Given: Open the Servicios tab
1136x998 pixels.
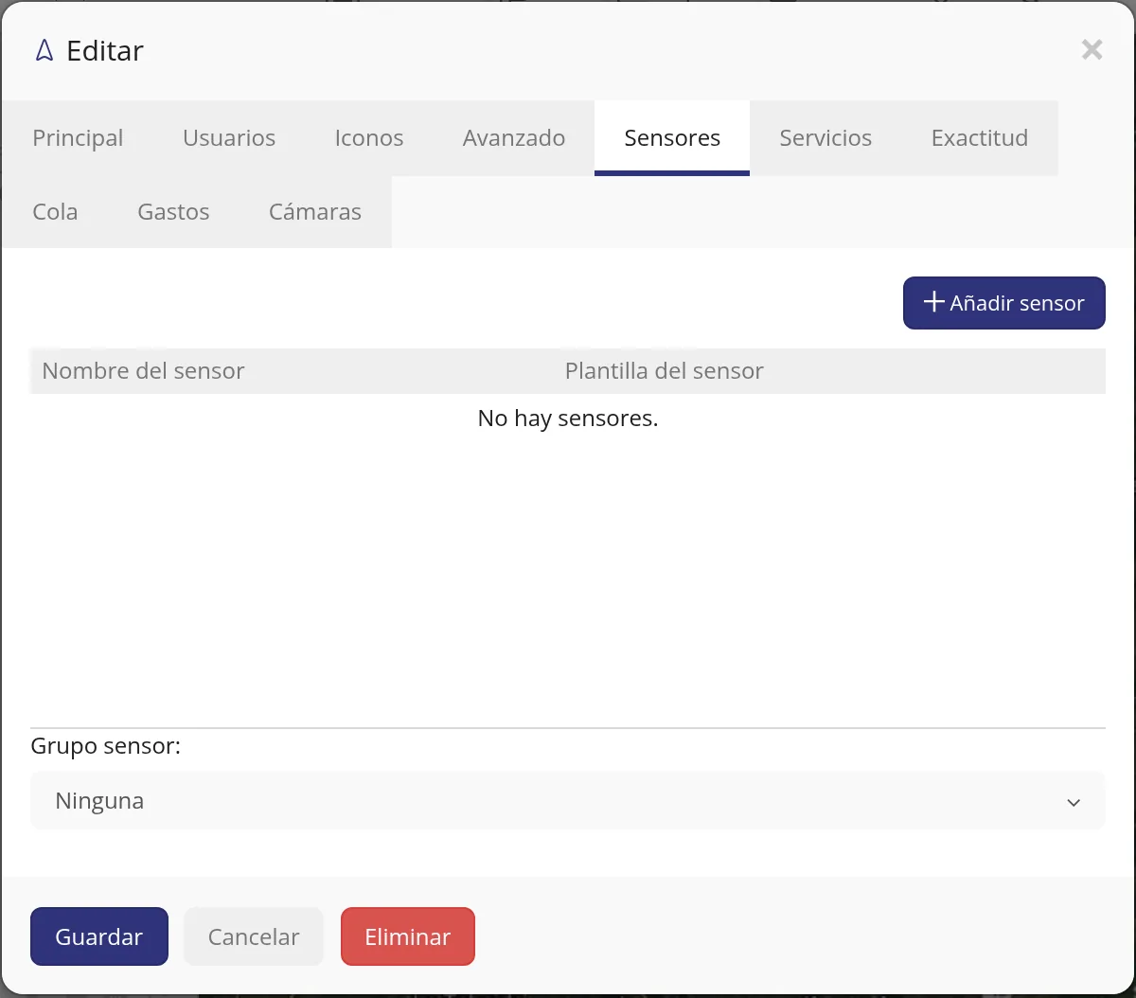Looking at the screenshot, I should [825, 138].
